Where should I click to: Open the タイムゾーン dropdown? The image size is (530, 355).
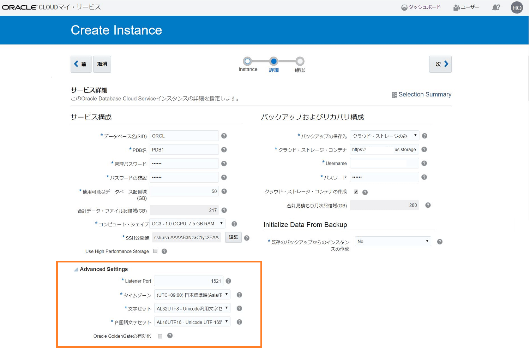[x=192, y=295]
